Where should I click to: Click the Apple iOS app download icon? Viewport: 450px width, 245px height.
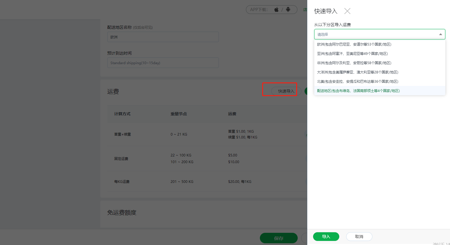tap(276, 10)
